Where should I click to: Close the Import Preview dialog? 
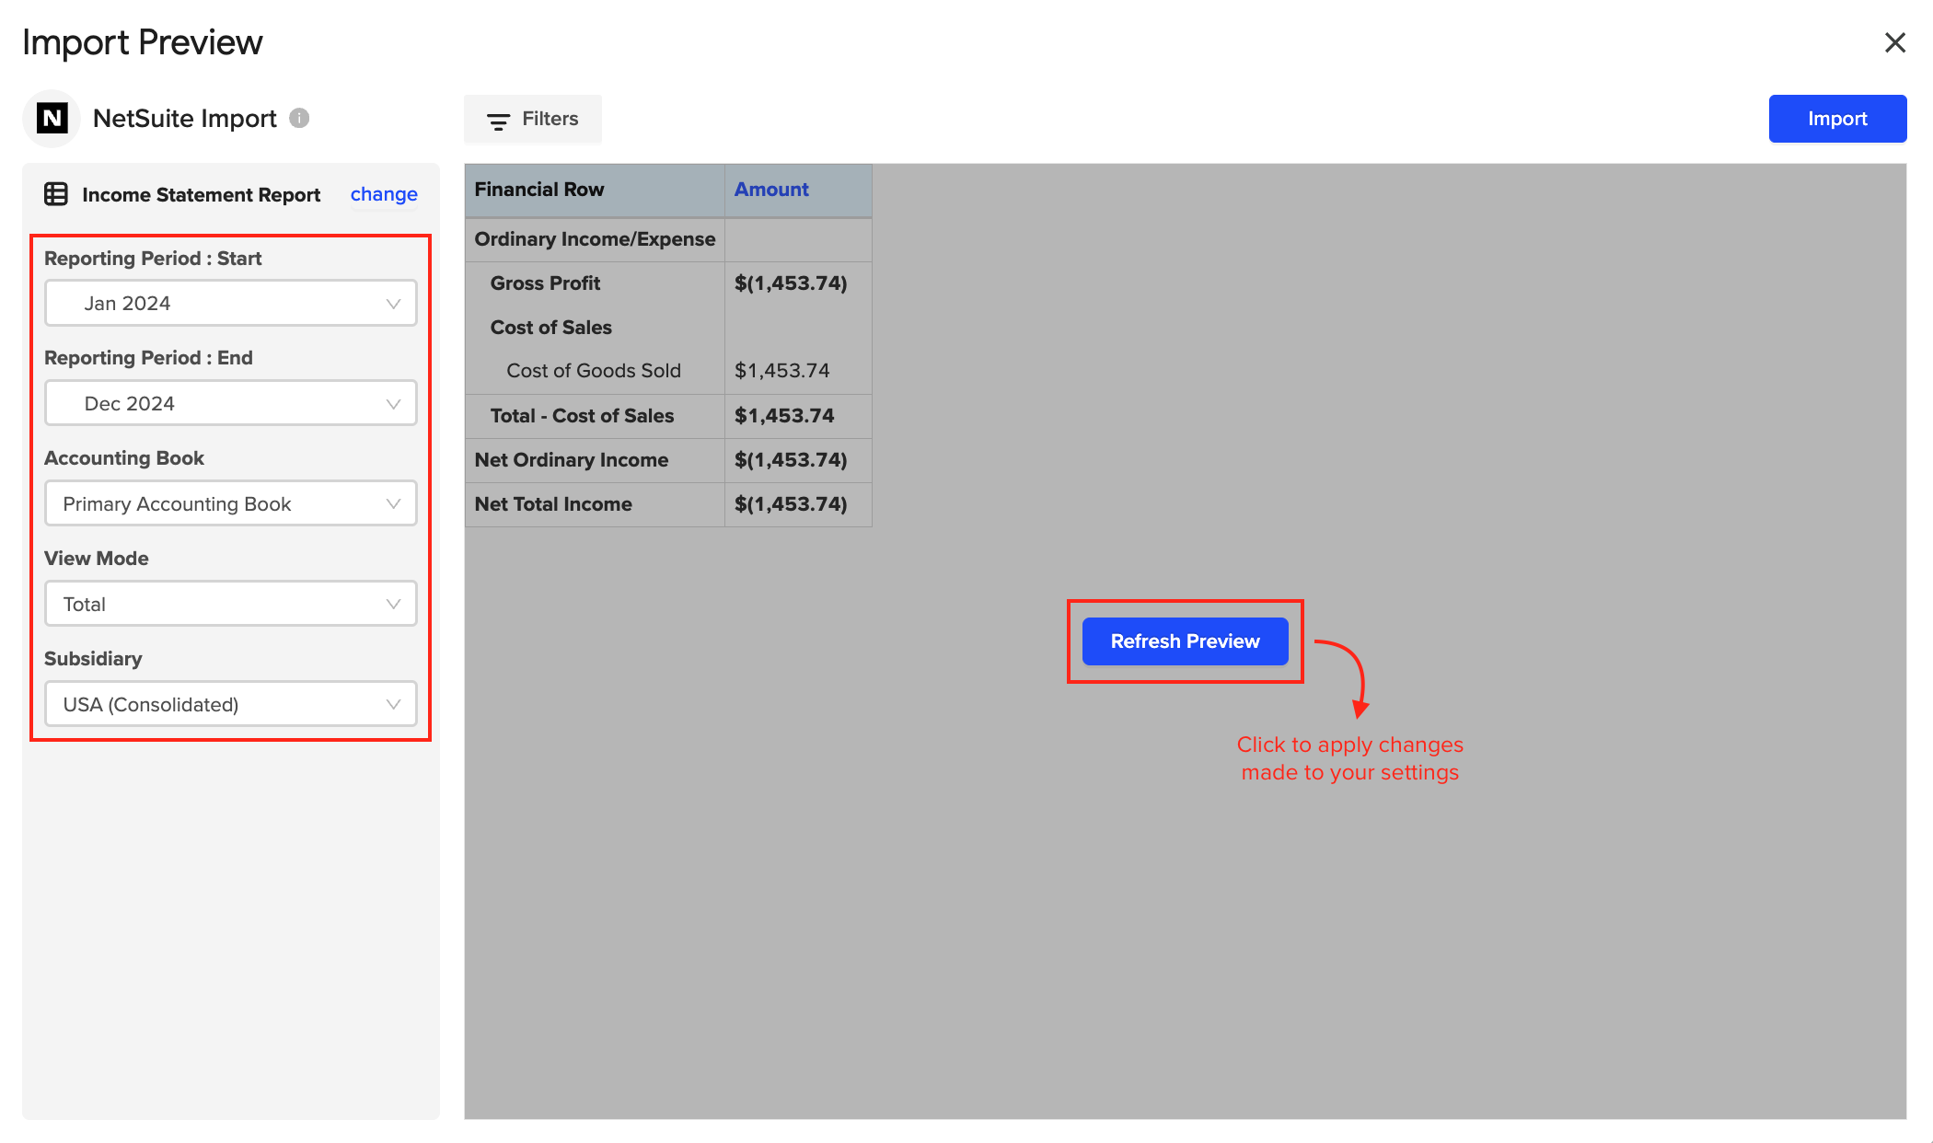[x=1894, y=42]
